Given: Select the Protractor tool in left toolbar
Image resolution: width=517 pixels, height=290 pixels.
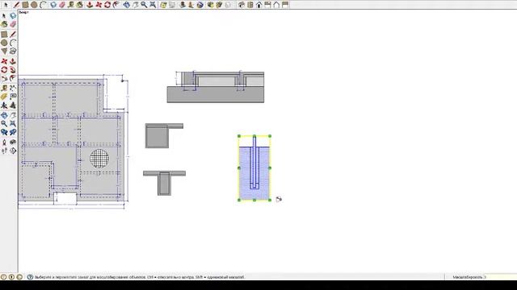Looking at the screenshot, I should coord(4,97).
